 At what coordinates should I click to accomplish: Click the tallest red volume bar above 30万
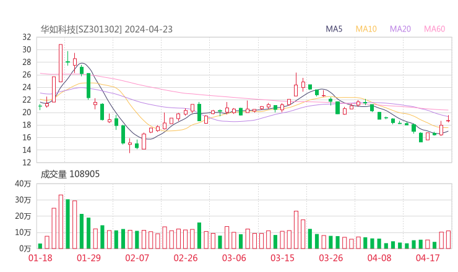tap(61, 222)
